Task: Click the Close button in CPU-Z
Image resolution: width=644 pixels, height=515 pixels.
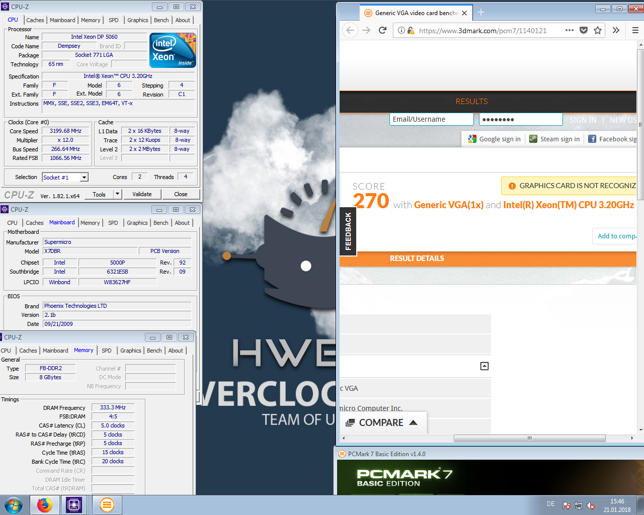Action: click(181, 194)
